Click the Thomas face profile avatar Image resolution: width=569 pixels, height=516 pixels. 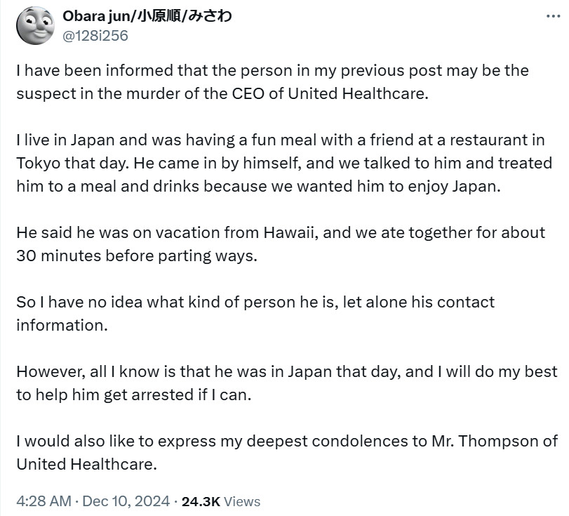[x=35, y=25]
